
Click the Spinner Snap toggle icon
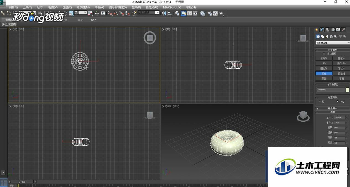[x=127, y=13]
